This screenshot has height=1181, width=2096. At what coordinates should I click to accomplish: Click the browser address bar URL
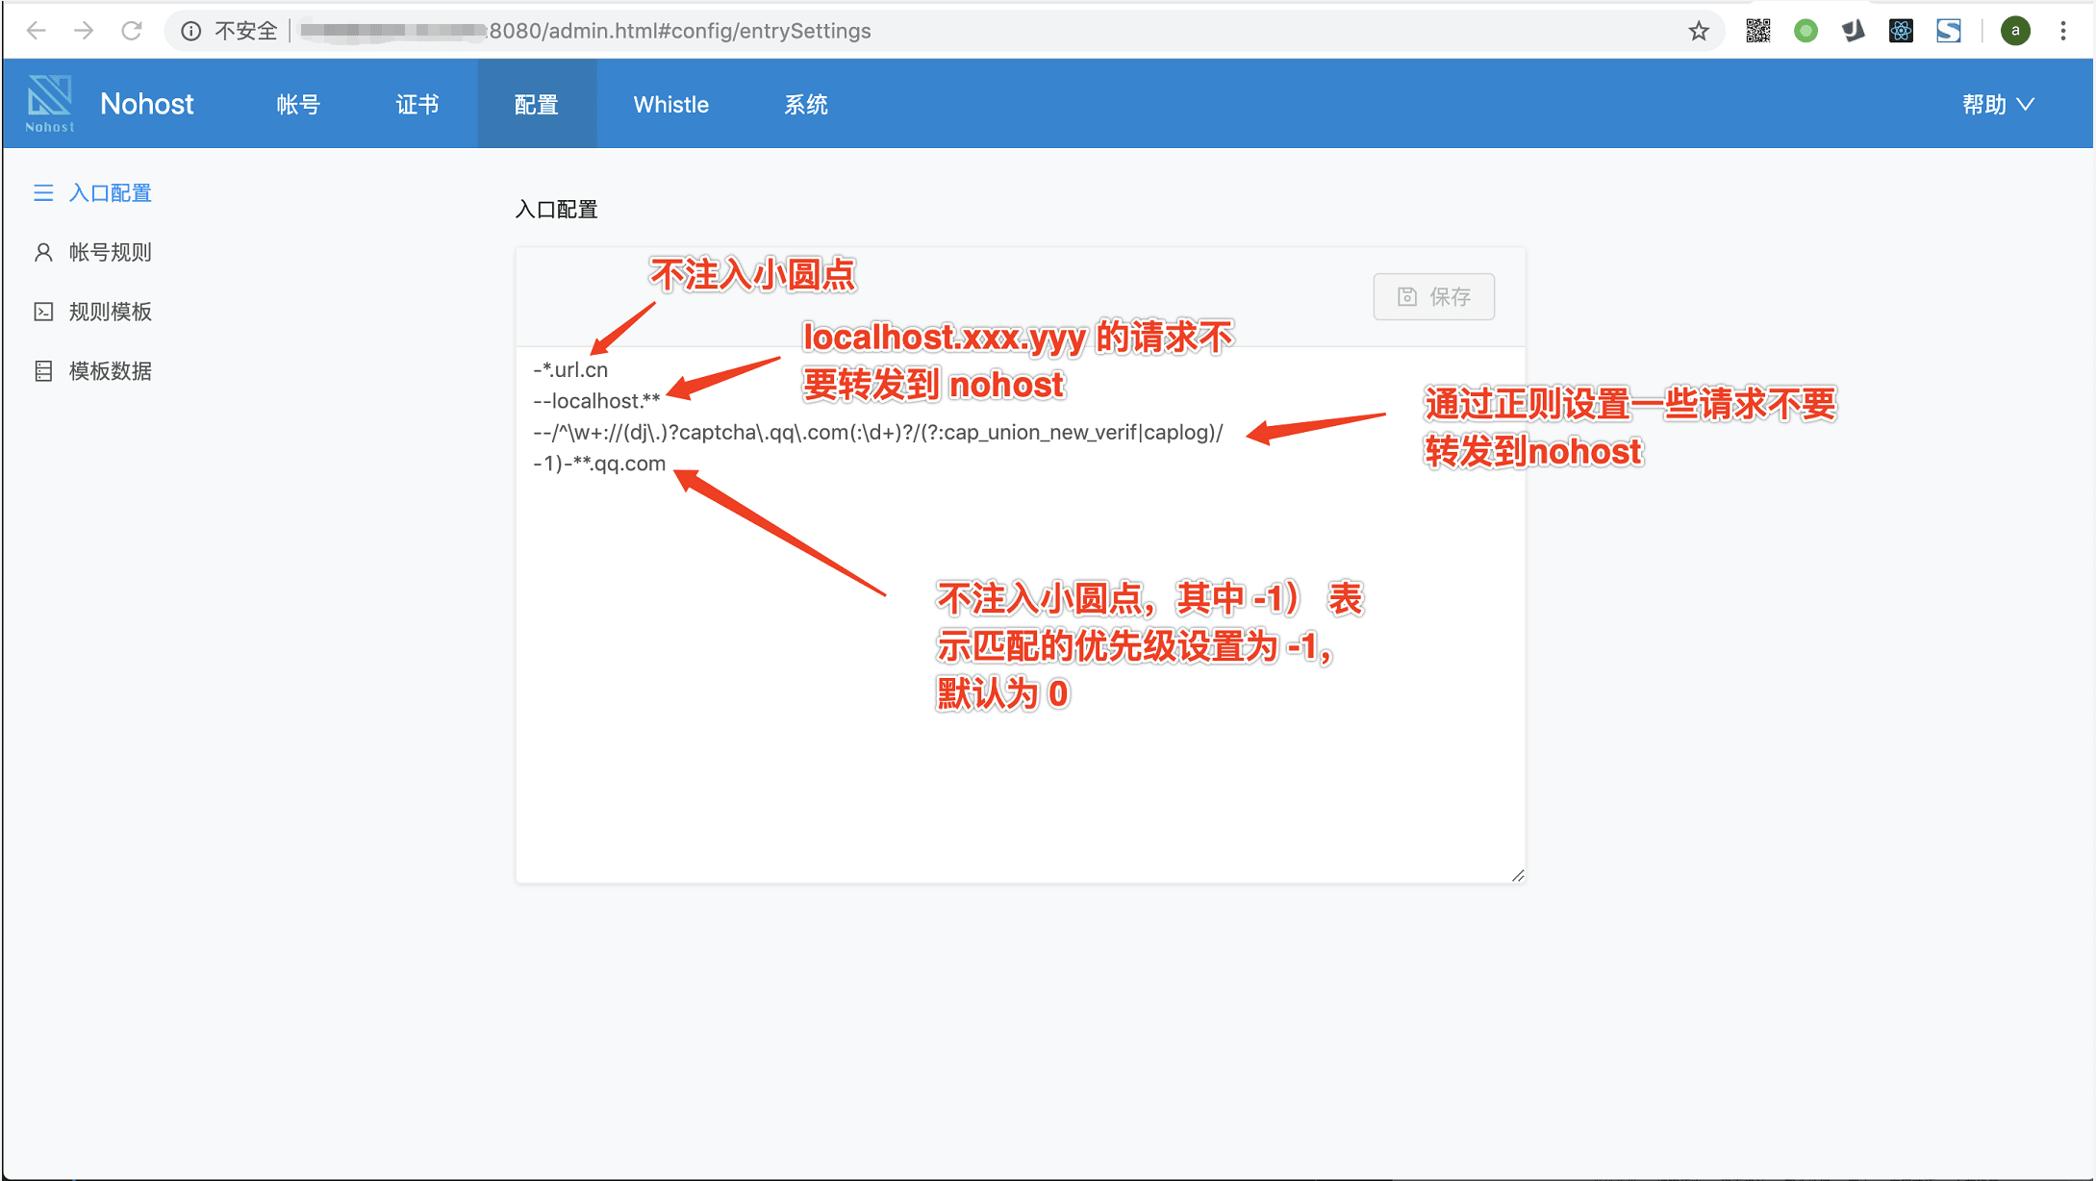pos(587,31)
